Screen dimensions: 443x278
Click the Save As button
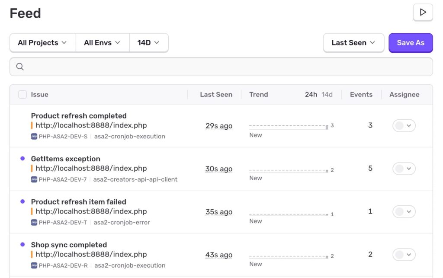410,43
